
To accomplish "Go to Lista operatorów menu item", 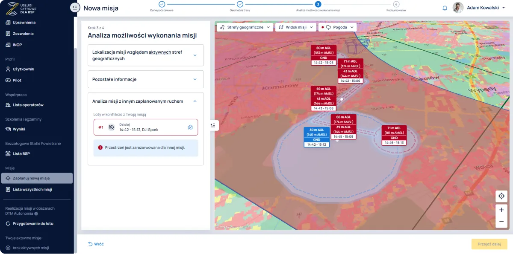I will [x=28, y=105].
